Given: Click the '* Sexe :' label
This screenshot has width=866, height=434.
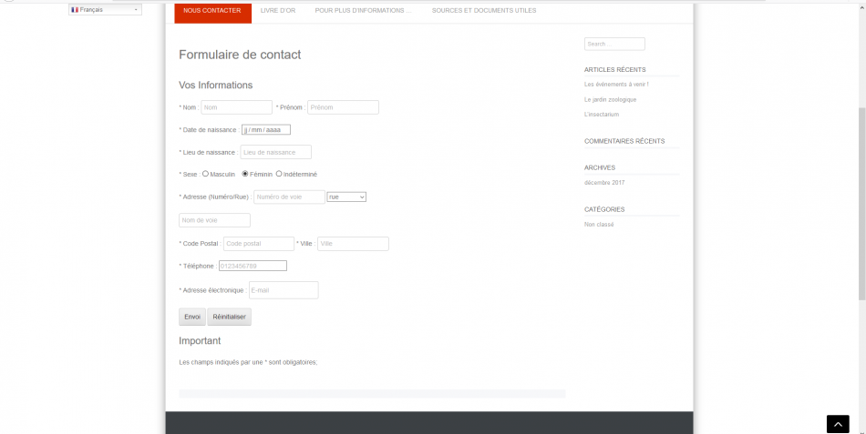Looking at the screenshot, I should coord(190,175).
